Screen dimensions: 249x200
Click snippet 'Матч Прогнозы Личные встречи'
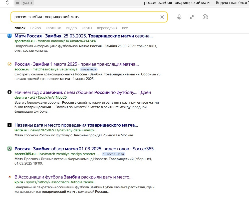click(83, 161)
